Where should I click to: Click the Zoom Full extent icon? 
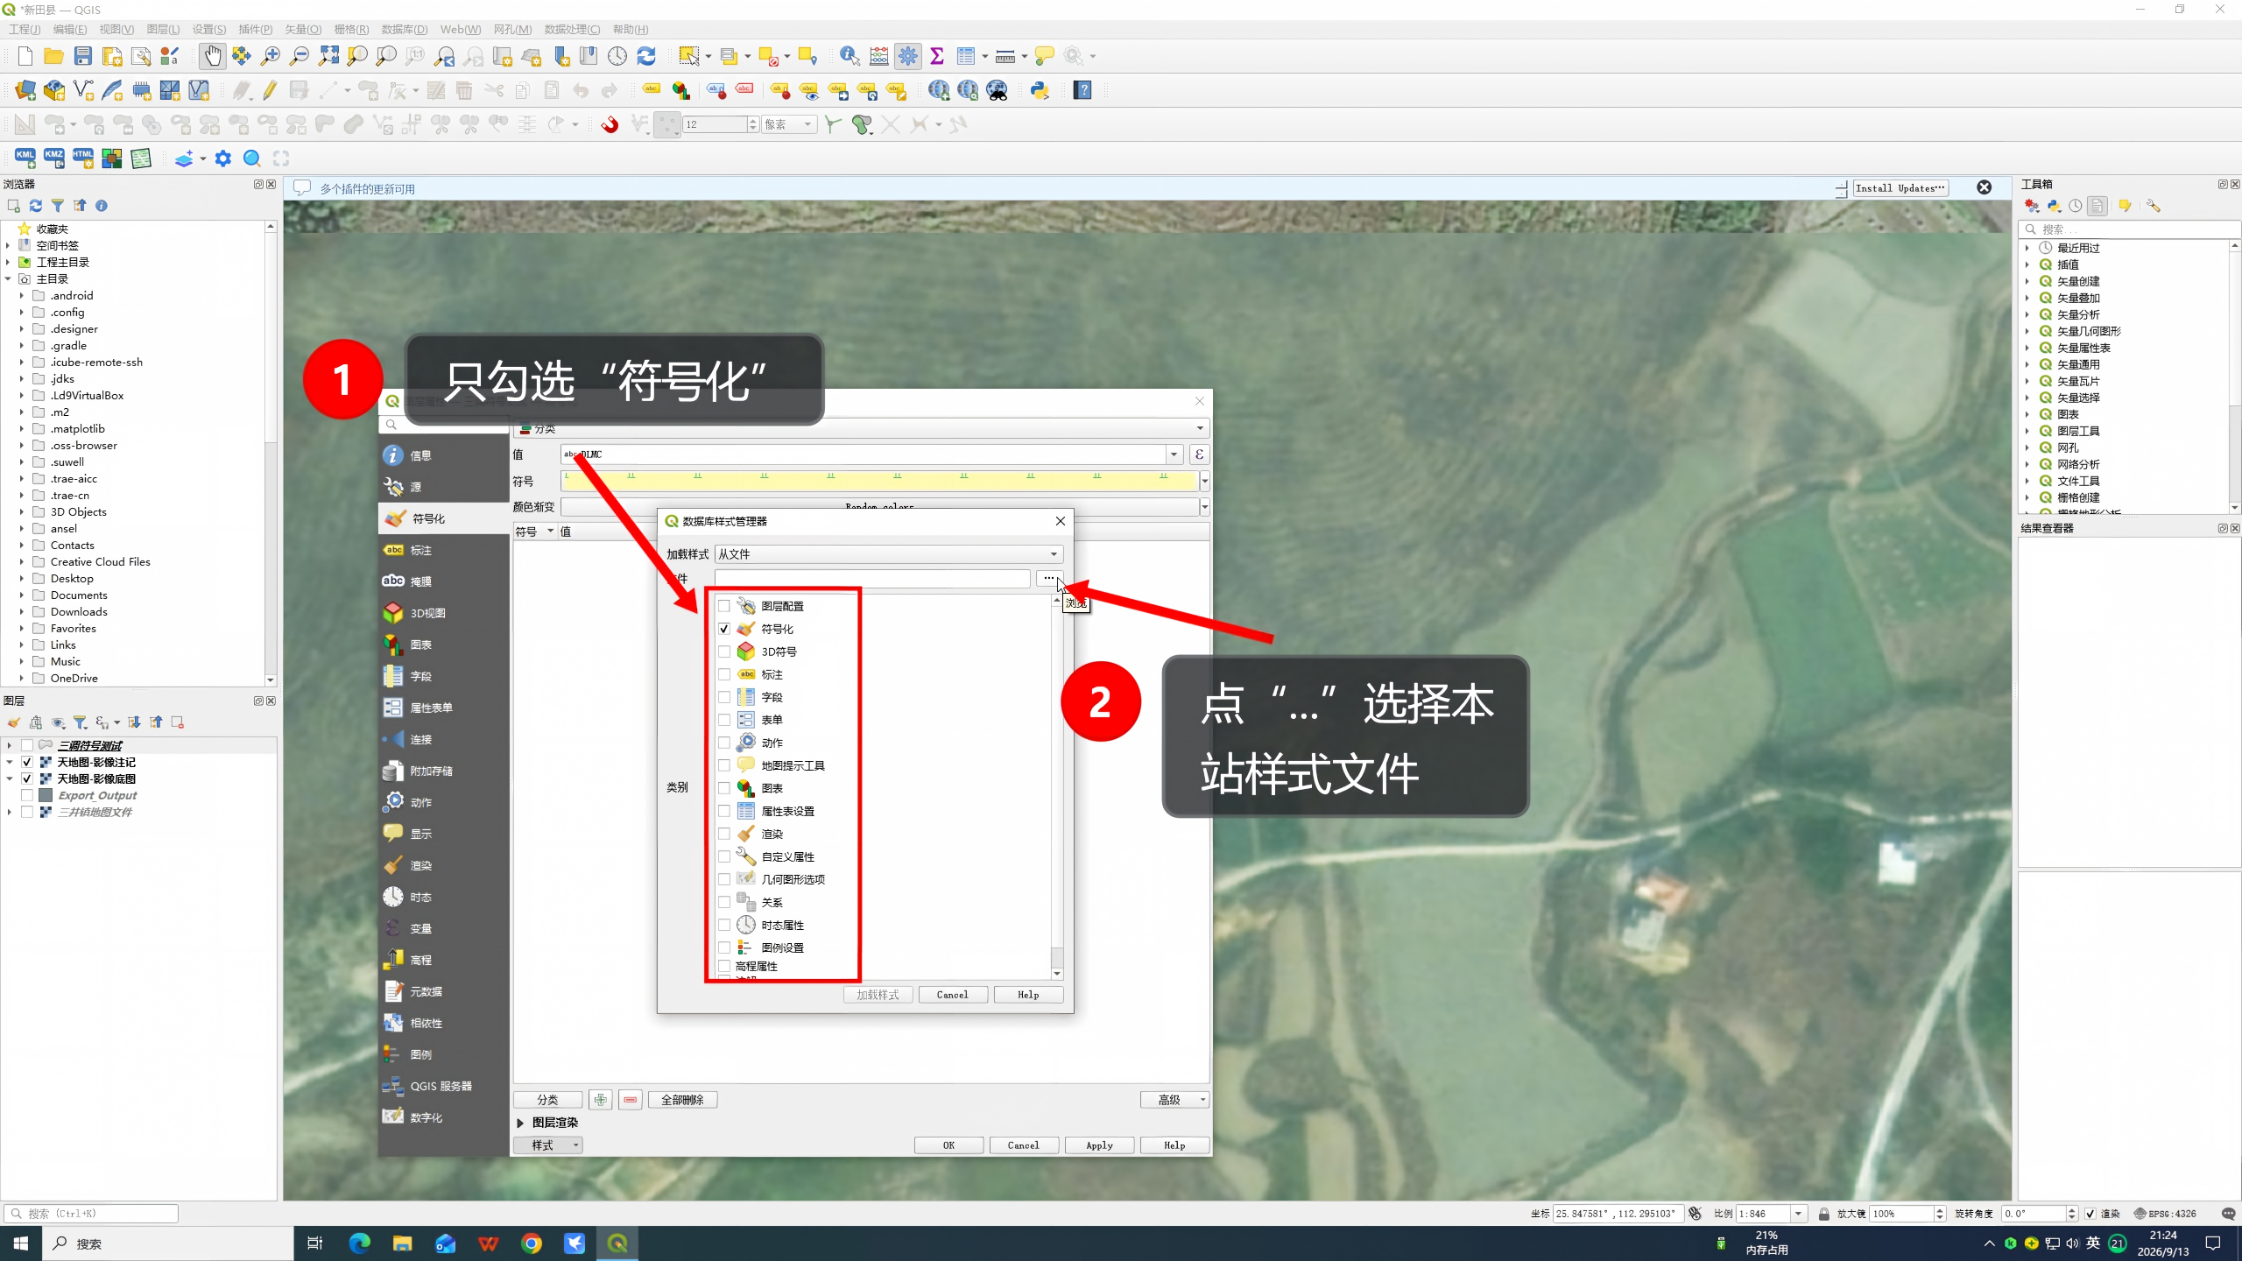(328, 56)
